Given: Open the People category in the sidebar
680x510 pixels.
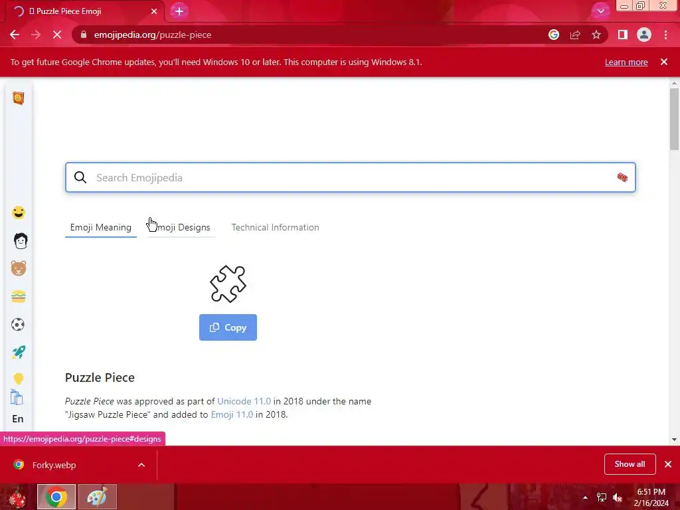Looking at the screenshot, I should (20, 240).
